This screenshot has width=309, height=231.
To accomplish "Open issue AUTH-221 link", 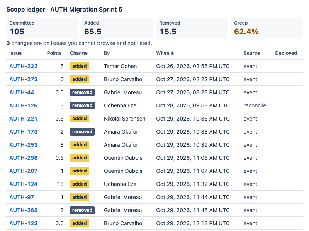I will pyautogui.click(x=23, y=119).
